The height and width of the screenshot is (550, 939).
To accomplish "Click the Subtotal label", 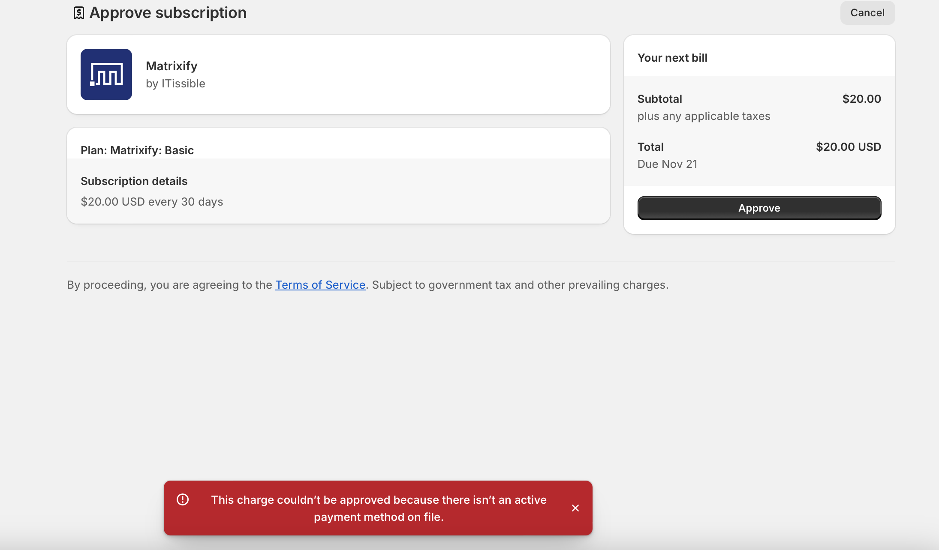I will [x=659, y=99].
